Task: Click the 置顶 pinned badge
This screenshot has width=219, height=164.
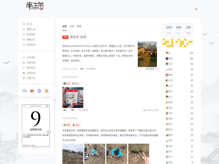Action: pos(65,37)
